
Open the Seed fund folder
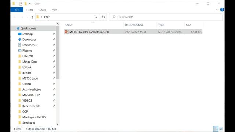point(29,122)
